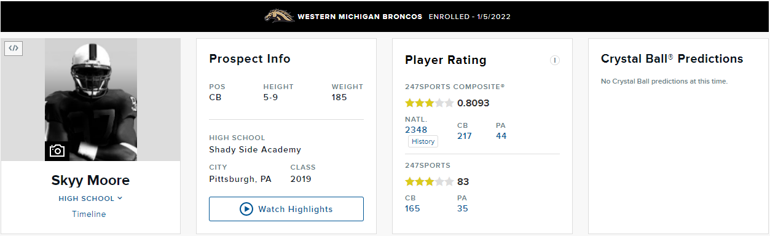Screen dimensions: 770x236
Task: Open the Timeline link
Action: 89,214
